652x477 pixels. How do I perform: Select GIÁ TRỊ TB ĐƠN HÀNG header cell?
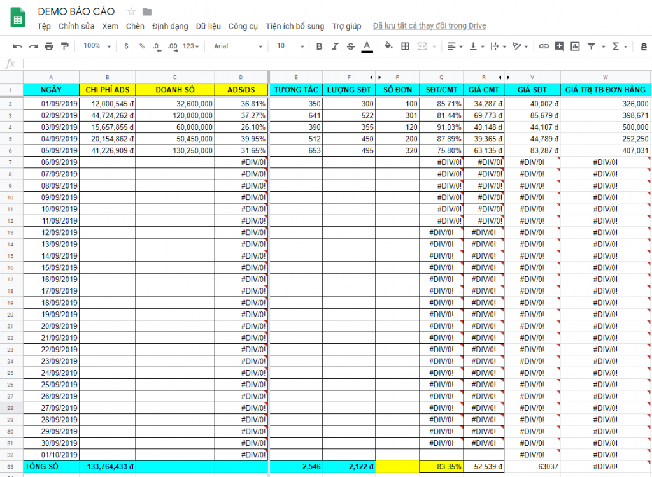pos(605,90)
